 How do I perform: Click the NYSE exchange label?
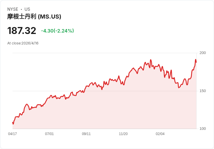point(13,9)
